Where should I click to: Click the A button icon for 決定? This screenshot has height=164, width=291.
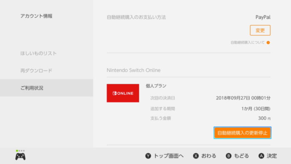(x=261, y=156)
